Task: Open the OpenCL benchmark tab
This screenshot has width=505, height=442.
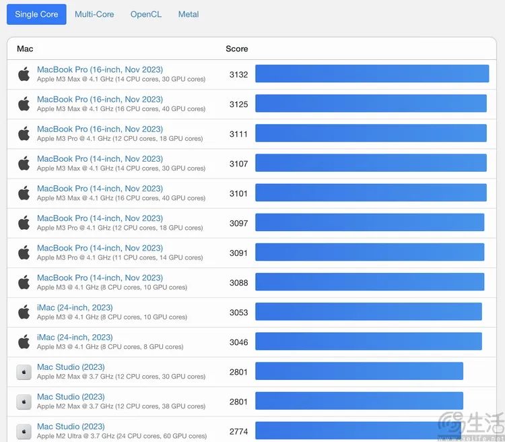Action: tap(146, 14)
